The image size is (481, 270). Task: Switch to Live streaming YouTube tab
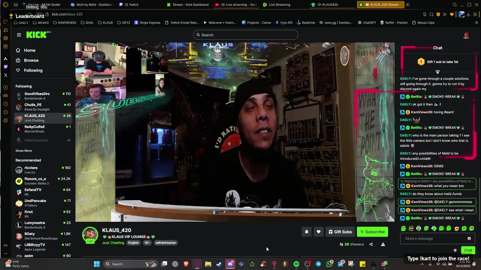pyautogui.click(x=236, y=4)
